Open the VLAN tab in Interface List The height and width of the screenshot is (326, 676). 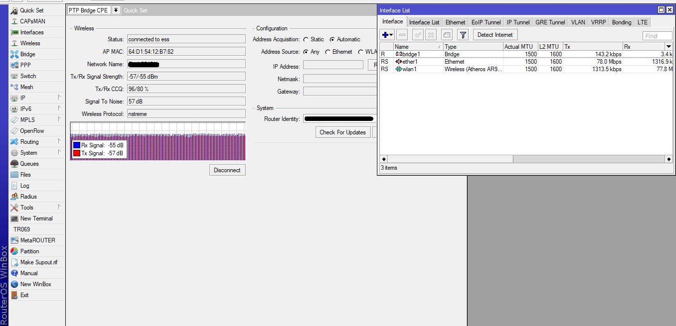click(578, 22)
